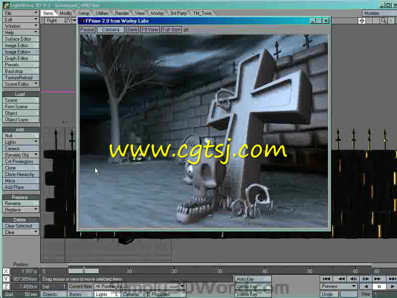Open the Current Item dropdown
This screenshot has height=298, width=397.
tap(140, 287)
